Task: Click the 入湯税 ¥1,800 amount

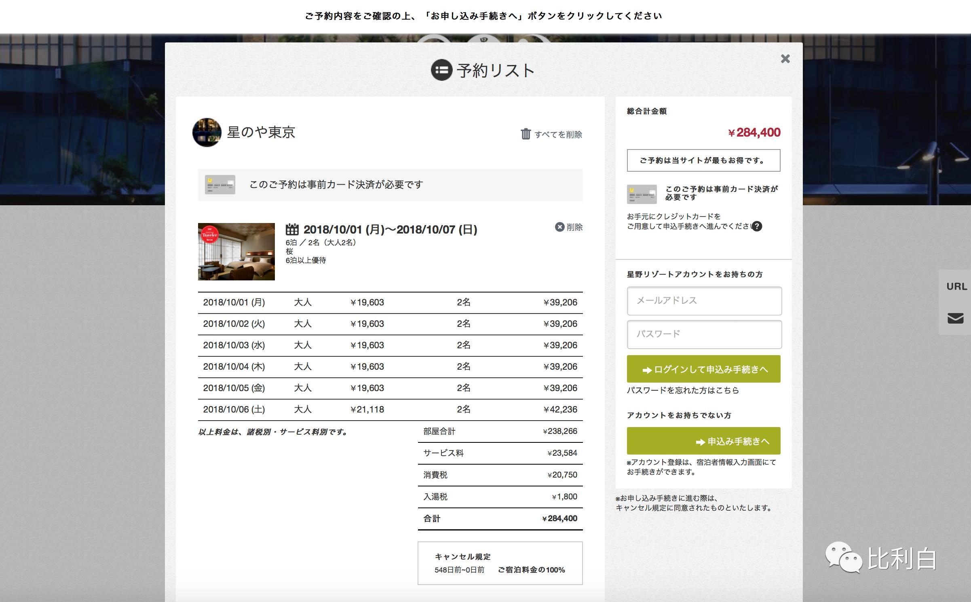Action: (565, 497)
